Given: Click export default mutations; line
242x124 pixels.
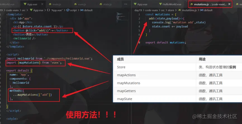Looking at the screenshot, I should coord(166,42).
